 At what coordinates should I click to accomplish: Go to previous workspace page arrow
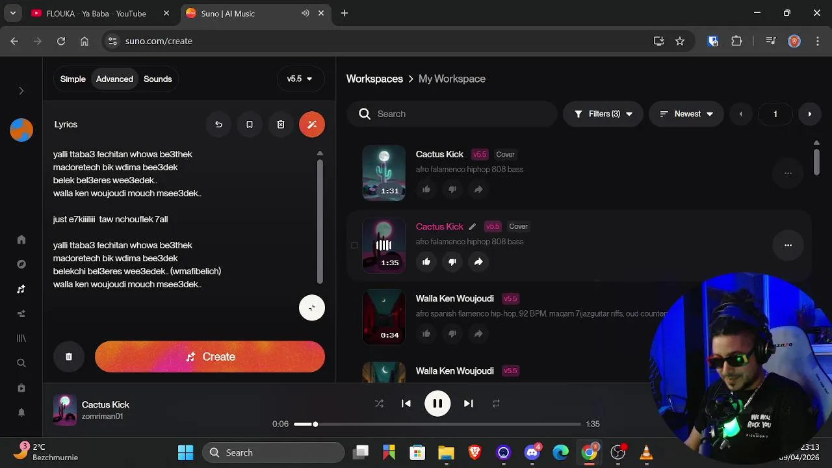click(x=741, y=114)
